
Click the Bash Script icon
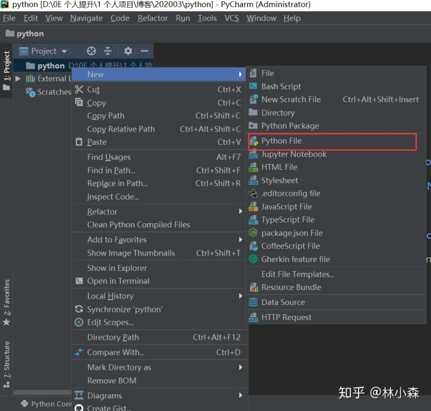[x=253, y=86]
